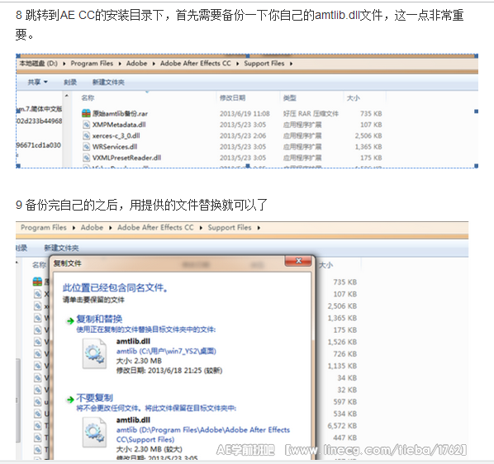Click the path amtlib (C:\用户\win7_YS2\桌面)
The width and height of the screenshot is (494, 464).
click(x=166, y=351)
